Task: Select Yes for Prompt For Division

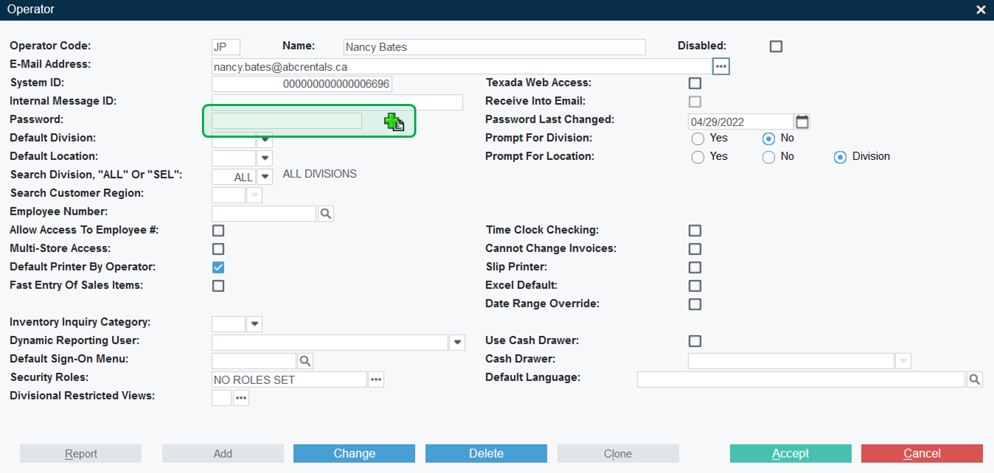Action: pos(698,139)
